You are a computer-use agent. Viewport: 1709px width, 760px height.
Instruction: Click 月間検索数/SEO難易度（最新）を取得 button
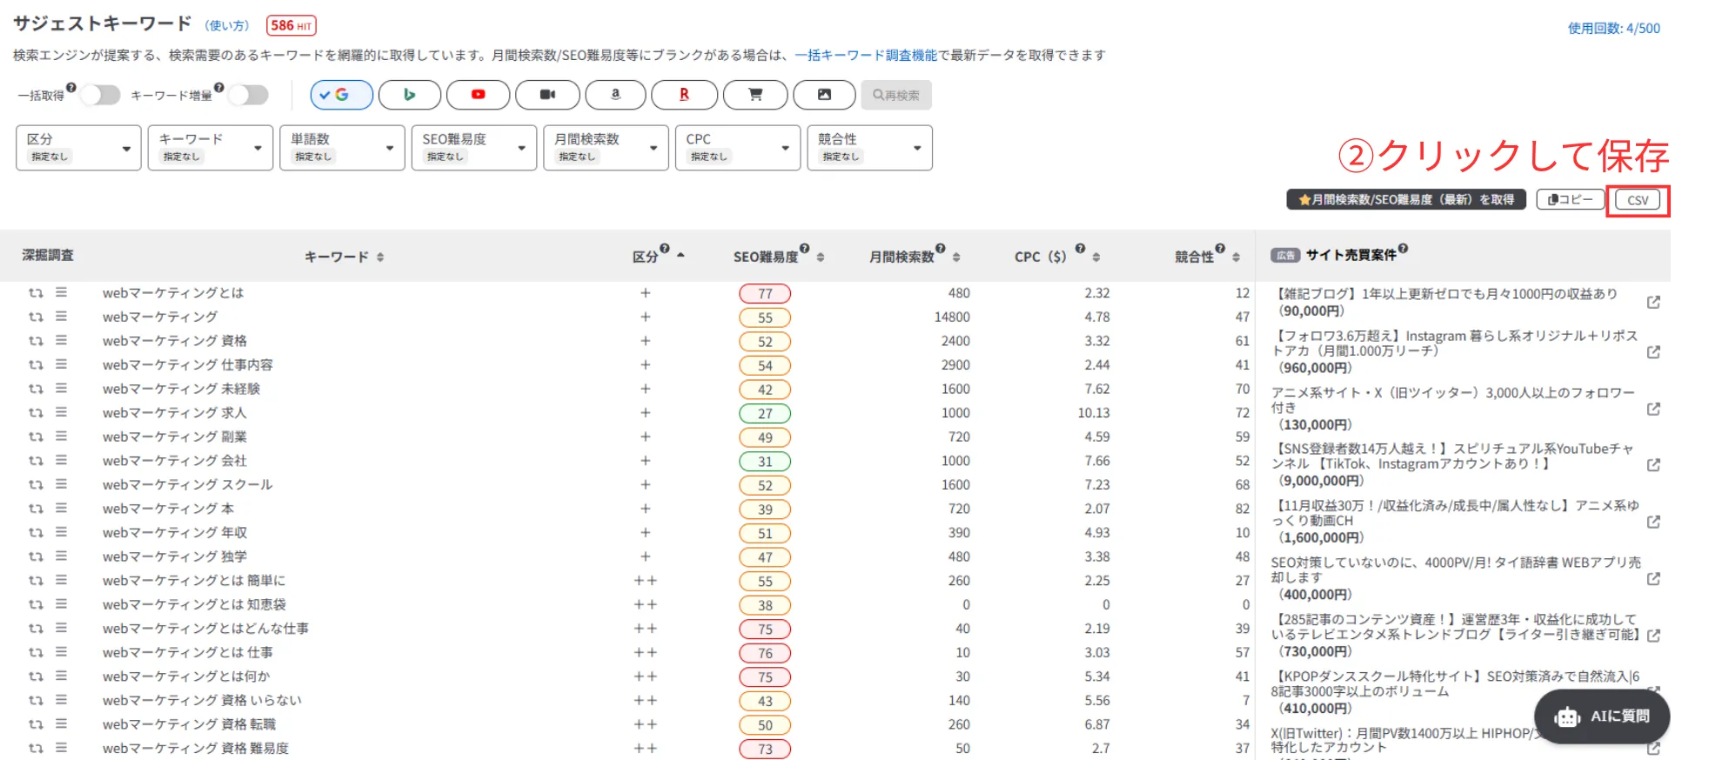pyautogui.click(x=1406, y=200)
